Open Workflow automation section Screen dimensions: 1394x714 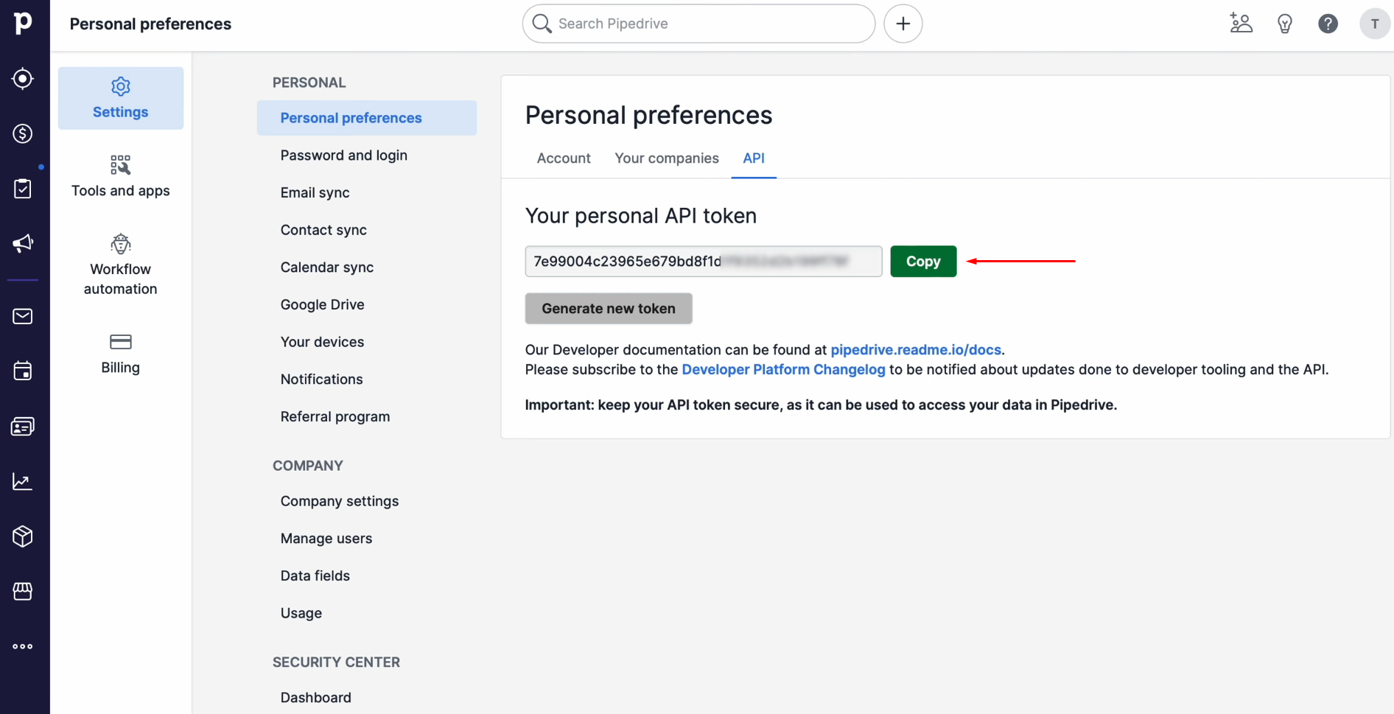point(121,265)
